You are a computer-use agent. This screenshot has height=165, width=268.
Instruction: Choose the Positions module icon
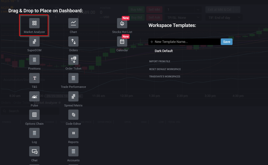[34, 60]
